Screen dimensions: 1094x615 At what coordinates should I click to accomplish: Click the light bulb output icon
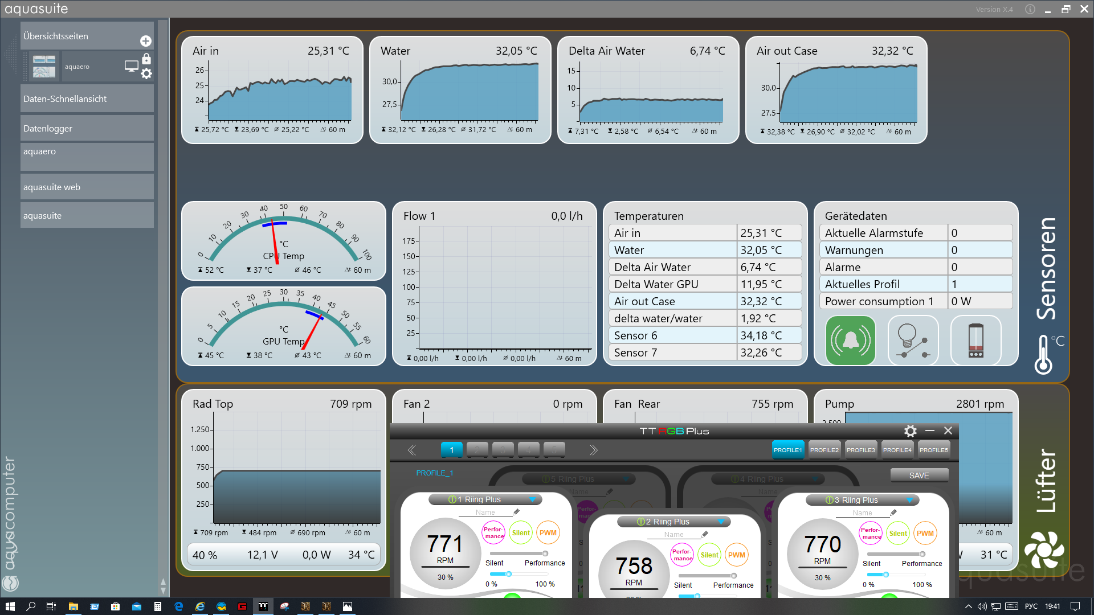(x=913, y=341)
